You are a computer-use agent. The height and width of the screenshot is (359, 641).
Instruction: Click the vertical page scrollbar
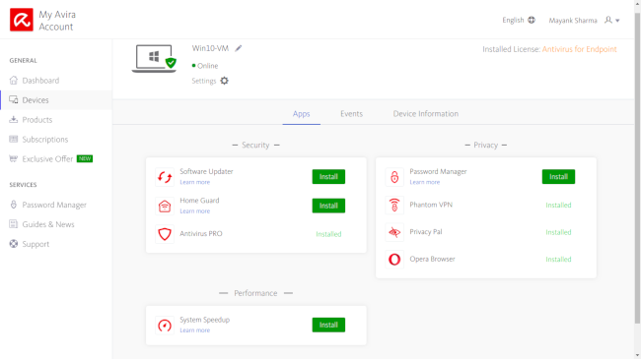[637, 167]
